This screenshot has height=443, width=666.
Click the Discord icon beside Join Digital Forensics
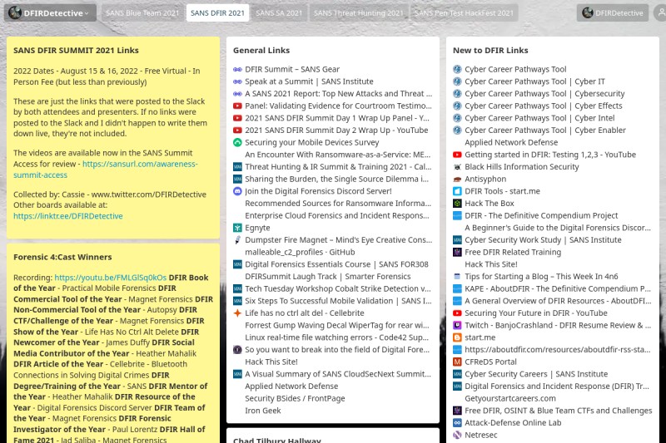click(237, 191)
